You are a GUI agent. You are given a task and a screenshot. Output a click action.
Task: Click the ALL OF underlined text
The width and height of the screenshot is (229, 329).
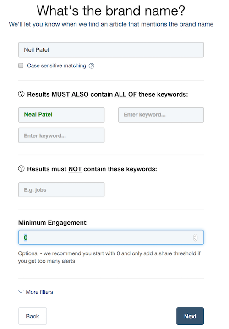(x=125, y=94)
